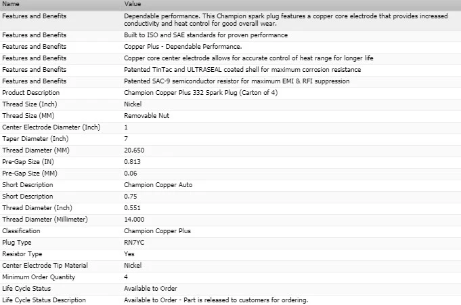The width and height of the screenshot is (461, 305).
Task: Click the 'RN7YC' plug type value
Action: [134, 243]
